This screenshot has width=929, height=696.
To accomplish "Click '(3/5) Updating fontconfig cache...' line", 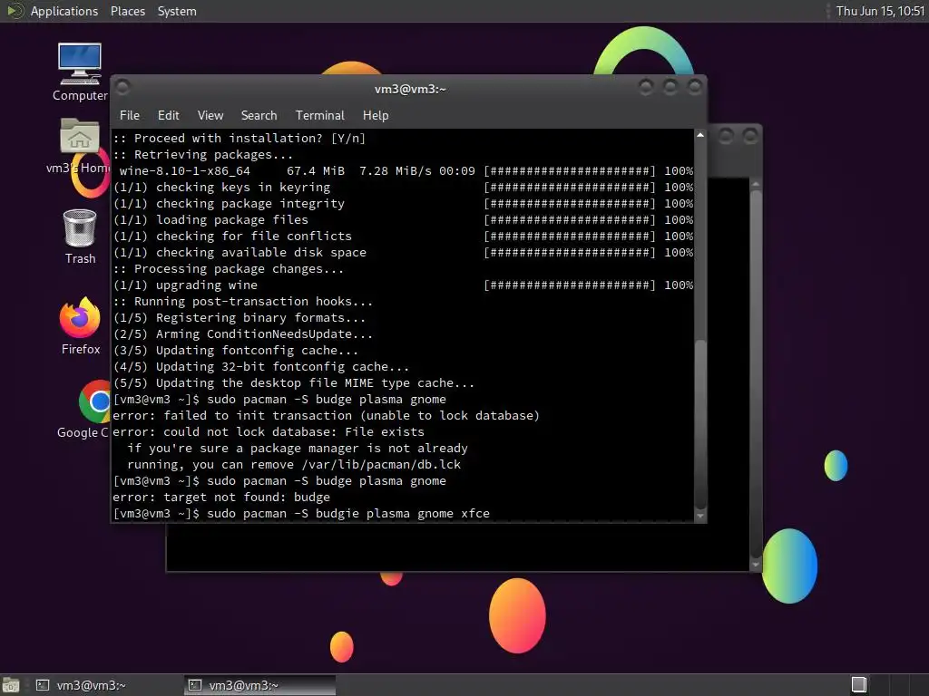I will click(235, 351).
